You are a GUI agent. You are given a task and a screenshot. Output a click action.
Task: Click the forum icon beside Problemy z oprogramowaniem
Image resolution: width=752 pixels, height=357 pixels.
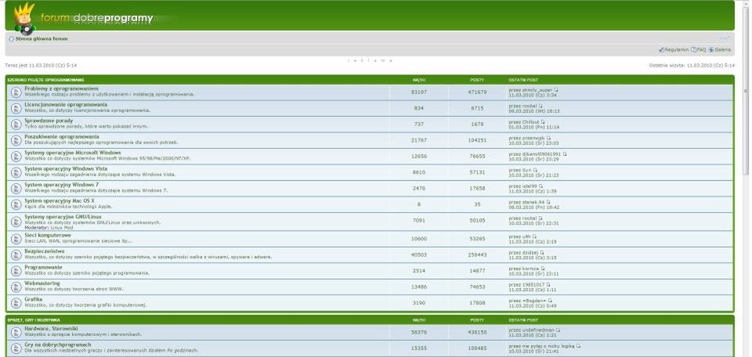pos(16,92)
